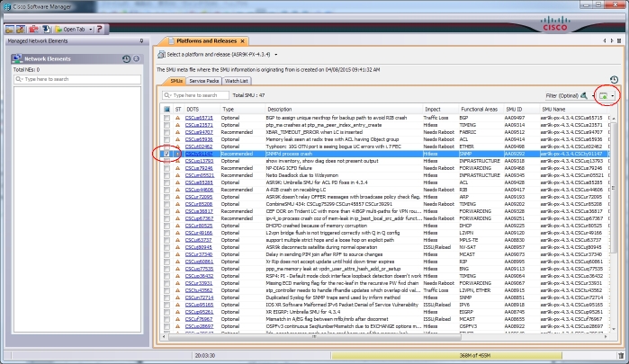Expand the Open Tab dropdown arrow
629x364 pixels.
[91, 30]
